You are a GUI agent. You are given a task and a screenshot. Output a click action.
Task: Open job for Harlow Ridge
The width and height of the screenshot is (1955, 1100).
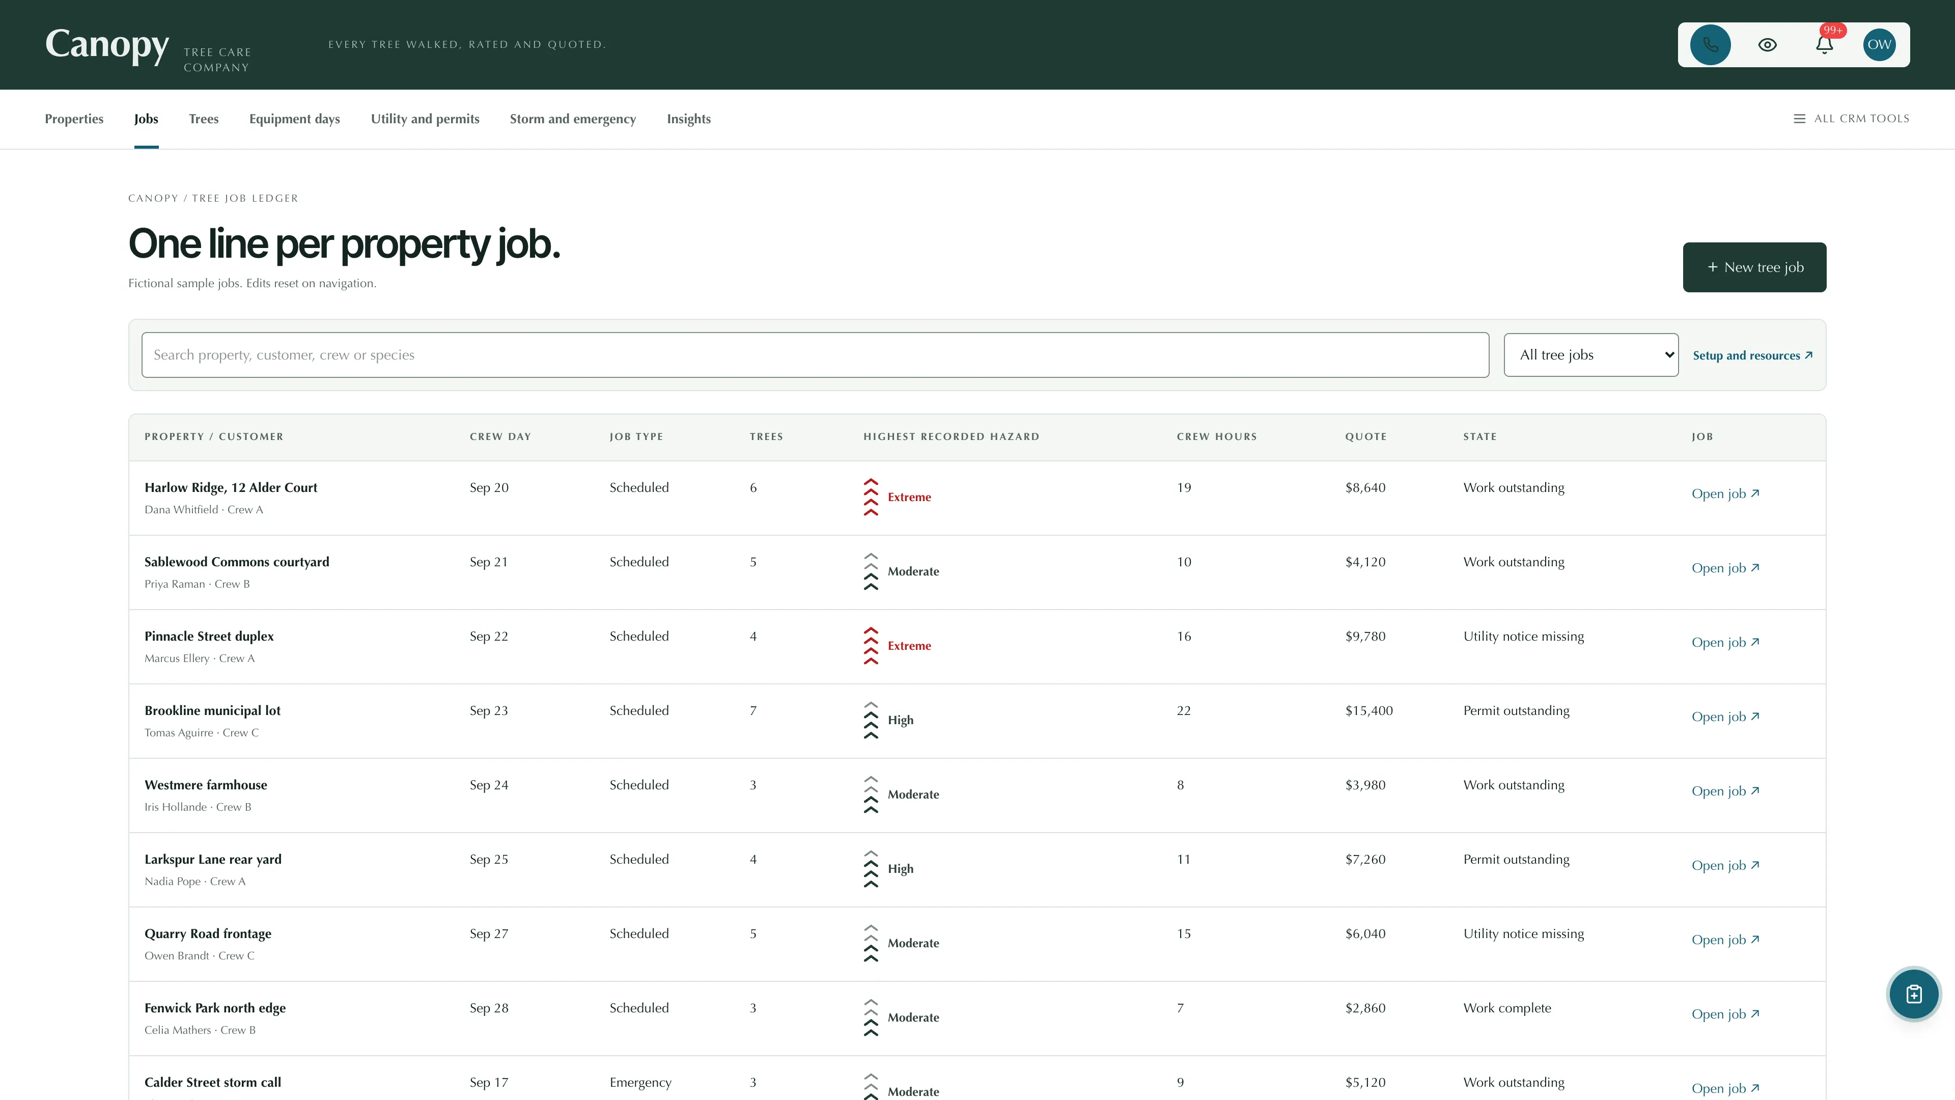1725,493
